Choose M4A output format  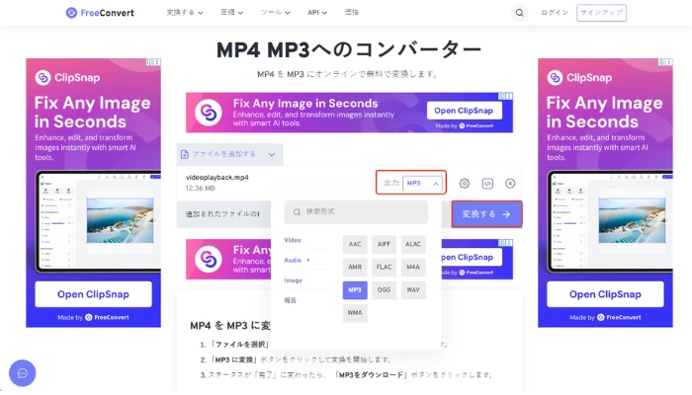413,268
